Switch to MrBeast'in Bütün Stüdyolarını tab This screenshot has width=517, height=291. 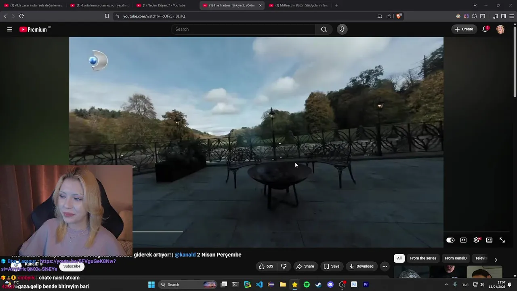298,5
